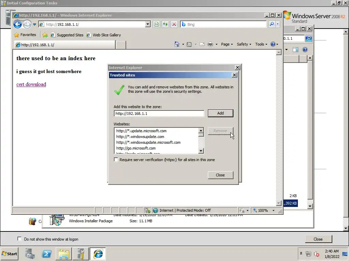Open the Favorites star button
This screenshot has height=261, width=349.
pos(25,35)
